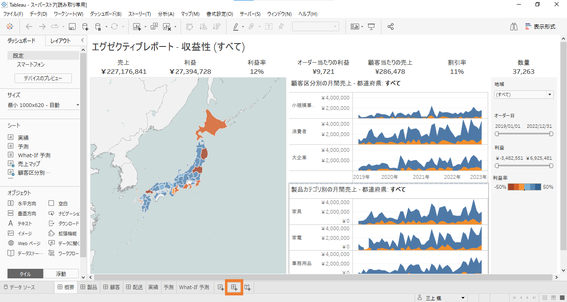Click the Save workbook icon
The image size is (567, 302).
tap(72, 27)
